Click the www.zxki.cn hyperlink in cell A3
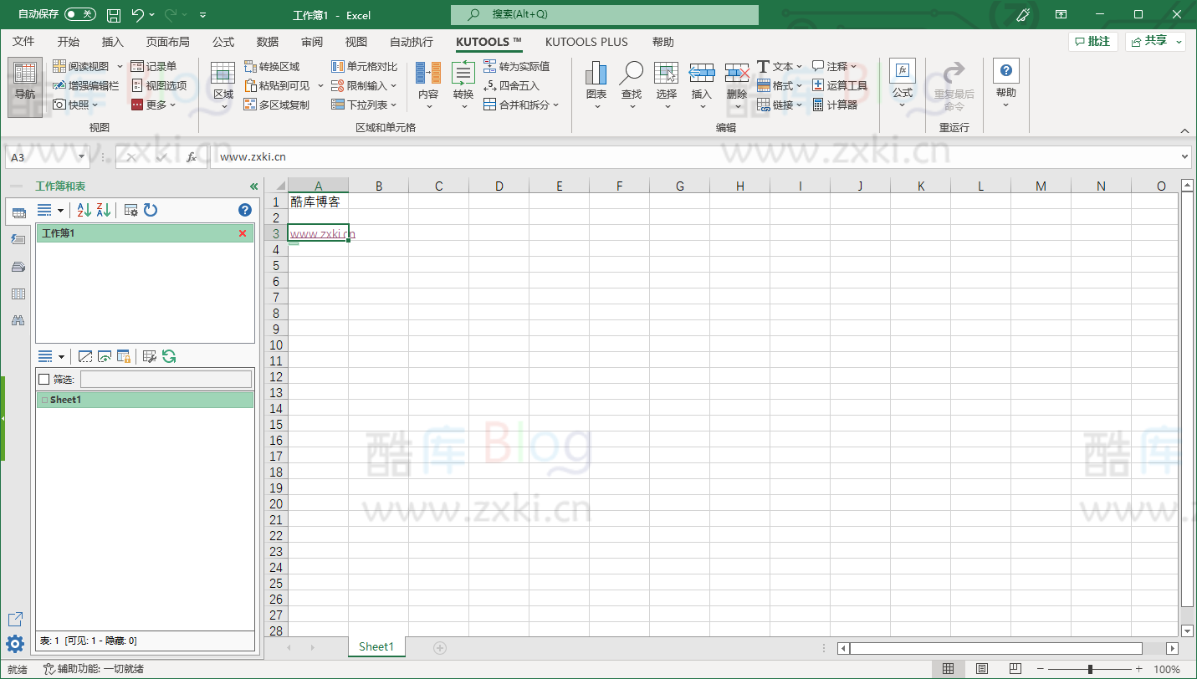 click(319, 233)
